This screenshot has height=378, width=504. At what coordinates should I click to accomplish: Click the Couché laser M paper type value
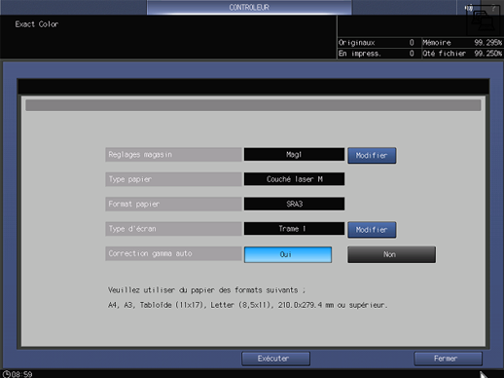(294, 179)
